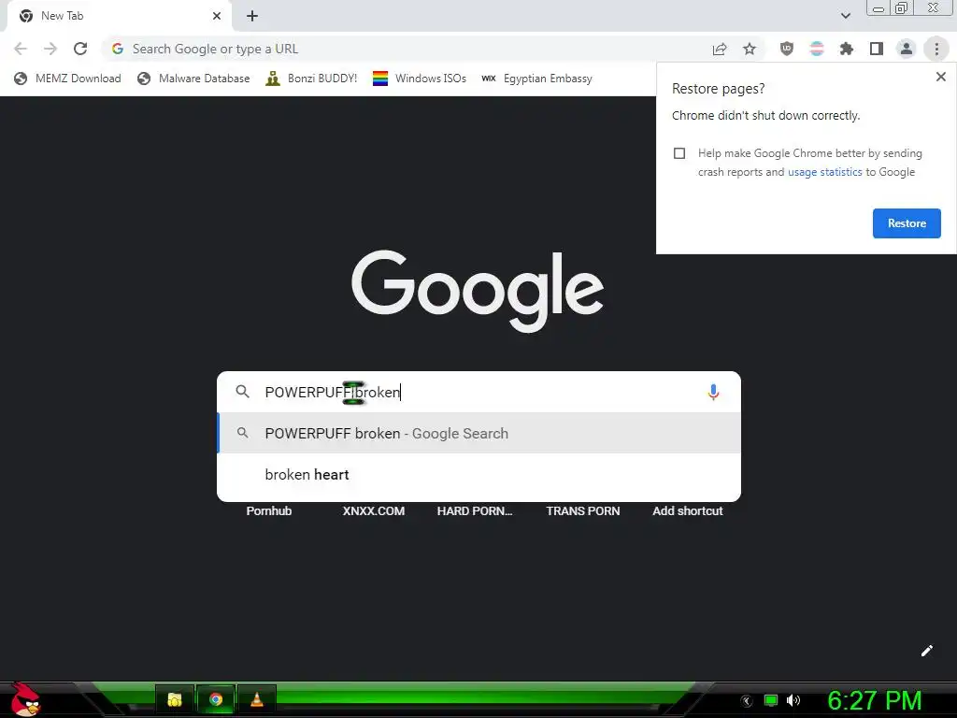Launch VLC from the taskbar cone icon
Viewport: 957px width, 718px height.
257,699
